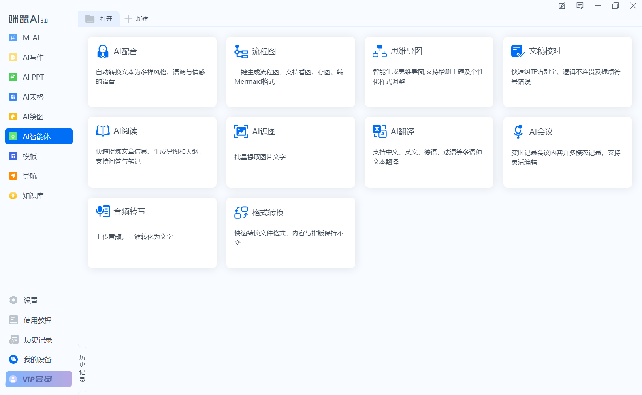Screen dimensions: 642x395
Task: Click the 格式转换 conversion icon
Action: point(241,213)
